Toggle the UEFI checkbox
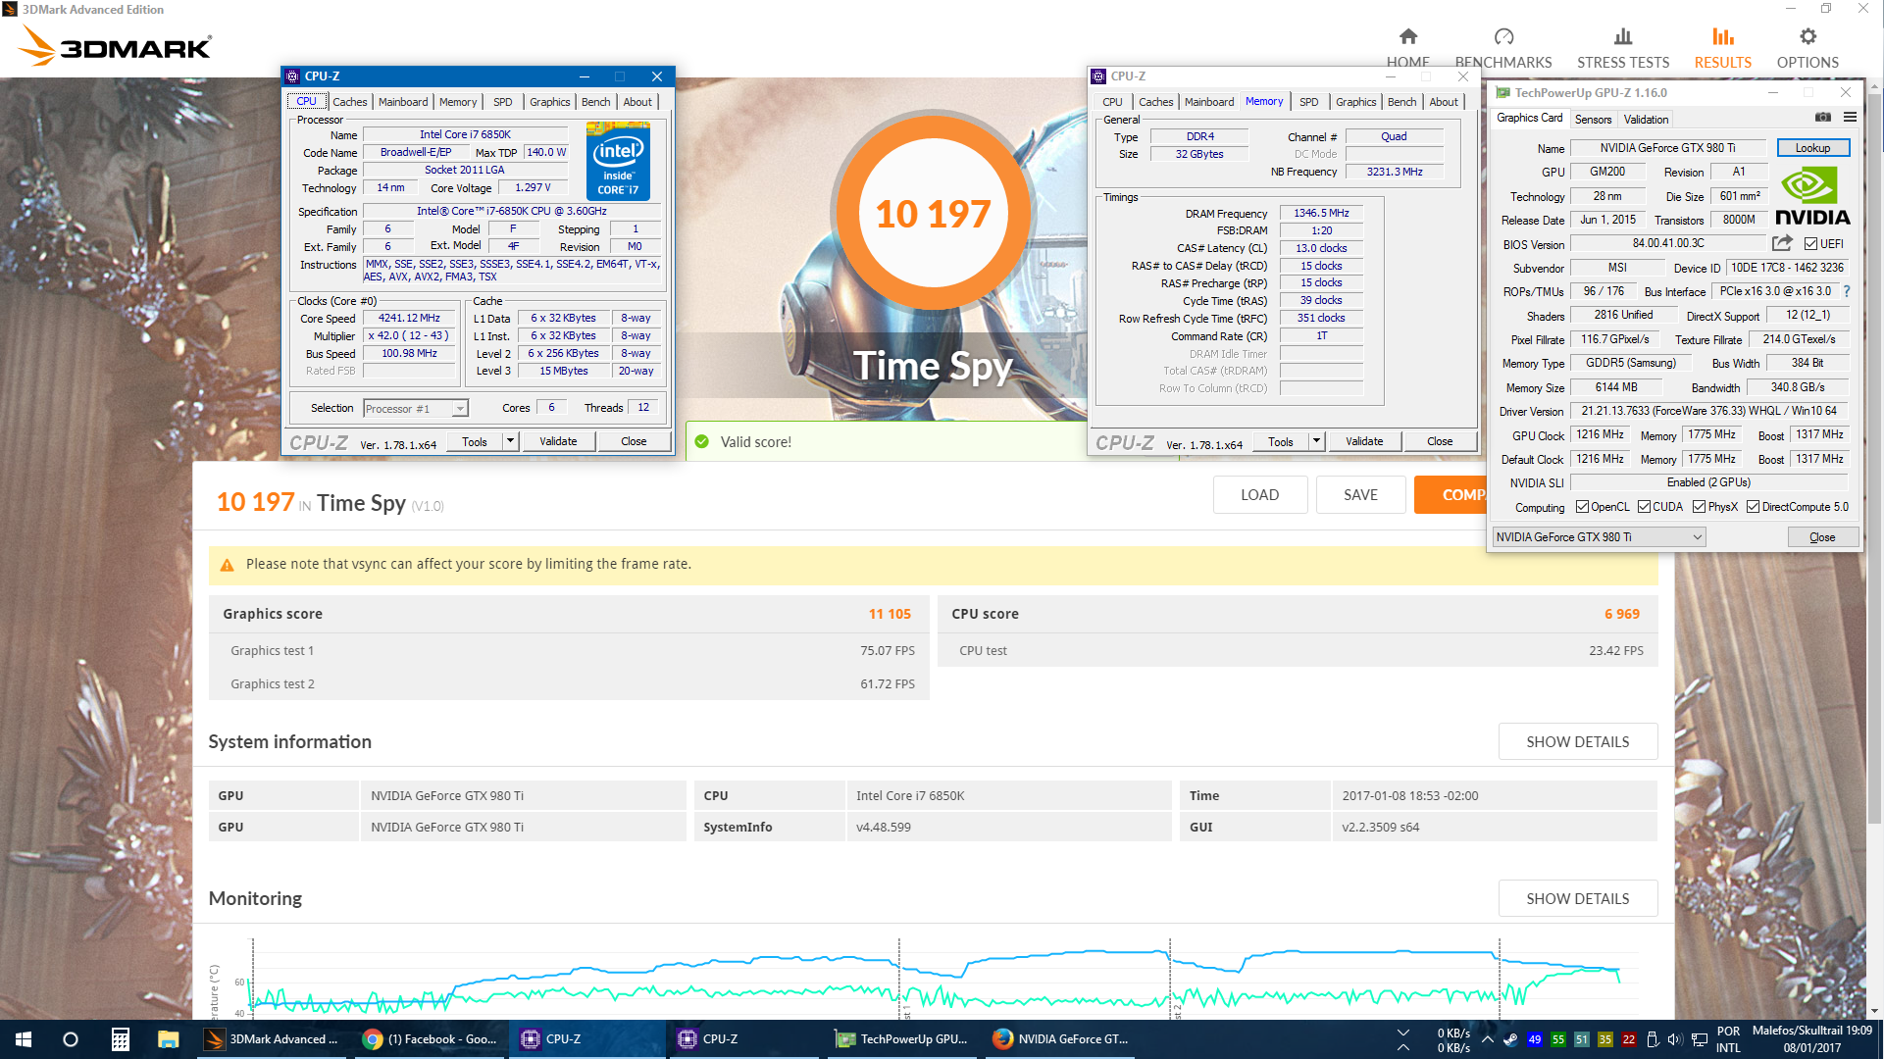 tap(1810, 243)
